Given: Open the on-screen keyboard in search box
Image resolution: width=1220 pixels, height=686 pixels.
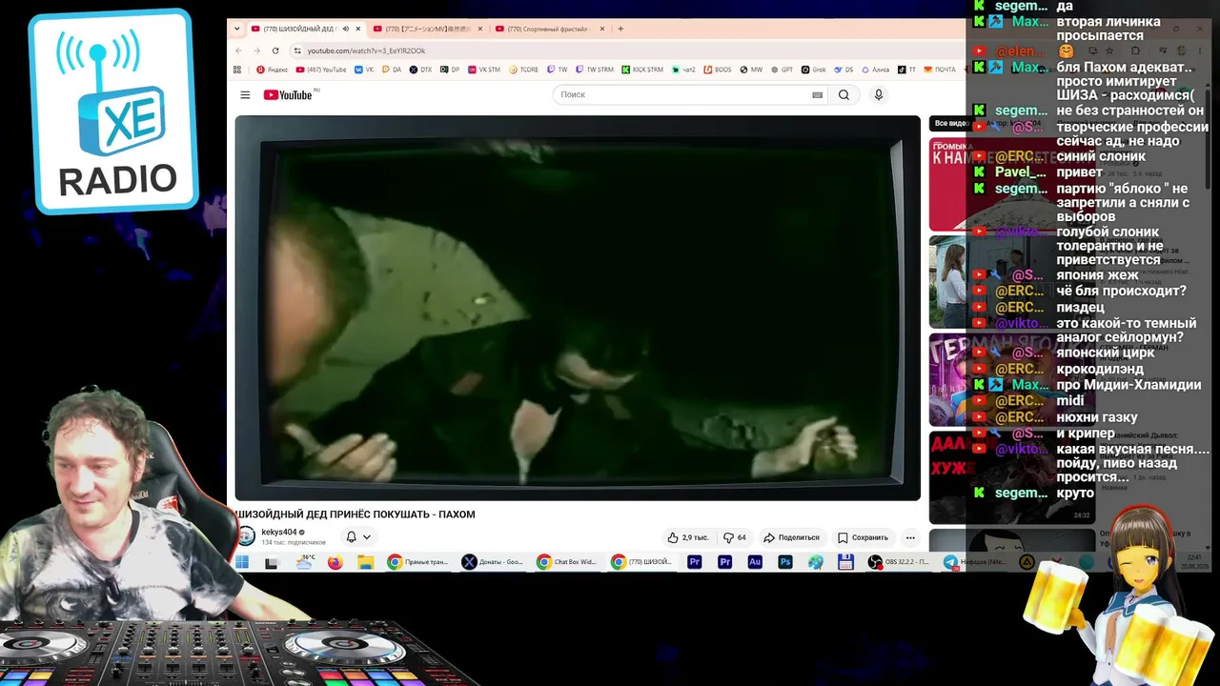Looking at the screenshot, I should 817,94.
